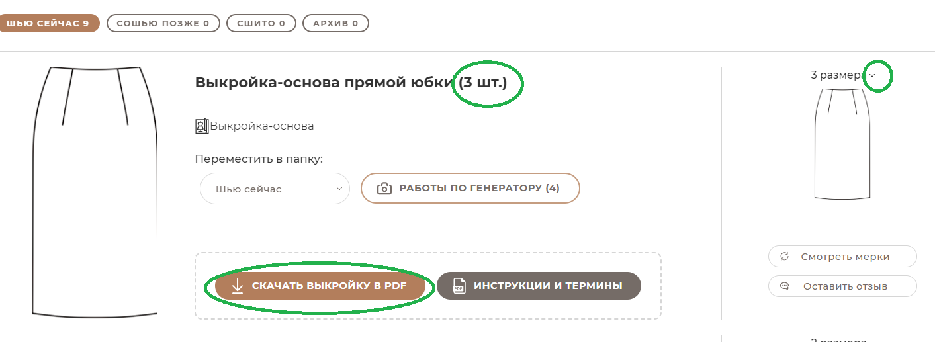
Task: Click the camera icon on generator works
Action: [x=384, y=188]
